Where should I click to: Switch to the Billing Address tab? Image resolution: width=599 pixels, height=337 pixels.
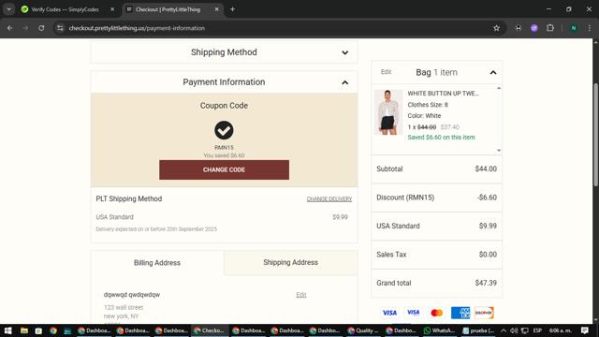157,263
